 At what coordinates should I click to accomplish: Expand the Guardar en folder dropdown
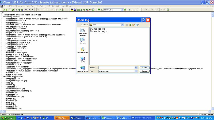pos(123,25)
